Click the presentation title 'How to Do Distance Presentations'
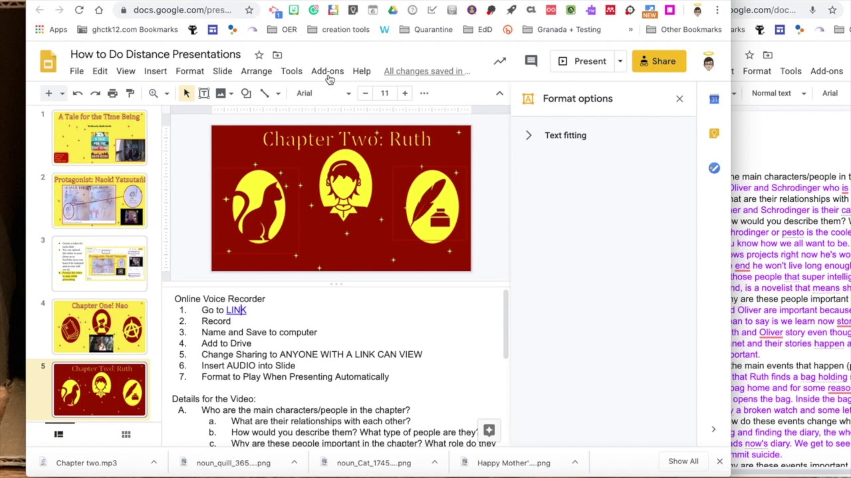The width and height of the screenshot is (851, 478). pos(156,54)
